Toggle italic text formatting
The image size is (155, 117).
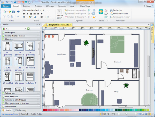[x=27, y=14]
